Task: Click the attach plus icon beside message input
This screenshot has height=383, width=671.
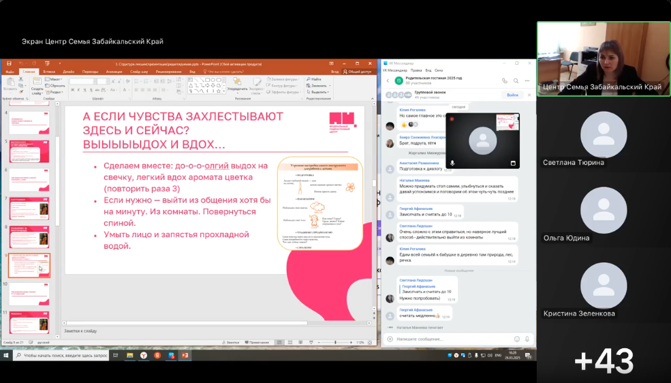Action: pyautogui.click(x=390, y=339)
